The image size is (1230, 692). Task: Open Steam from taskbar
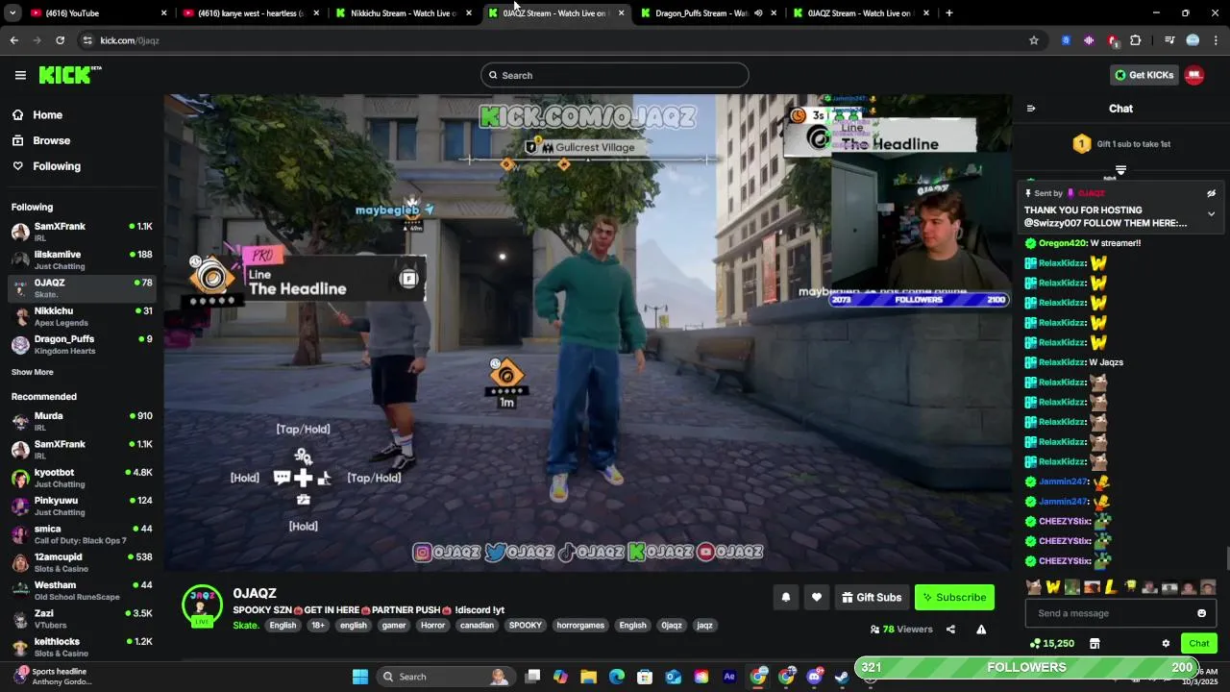click(842, 677)
